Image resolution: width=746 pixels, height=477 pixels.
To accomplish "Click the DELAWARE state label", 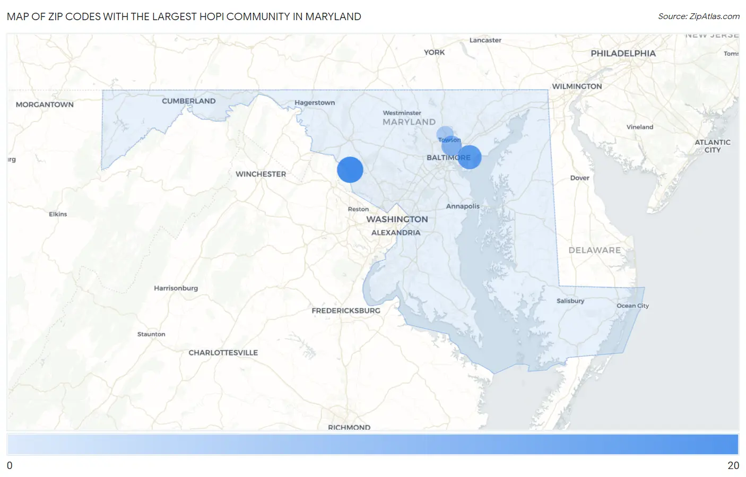I will coord(594,250).
